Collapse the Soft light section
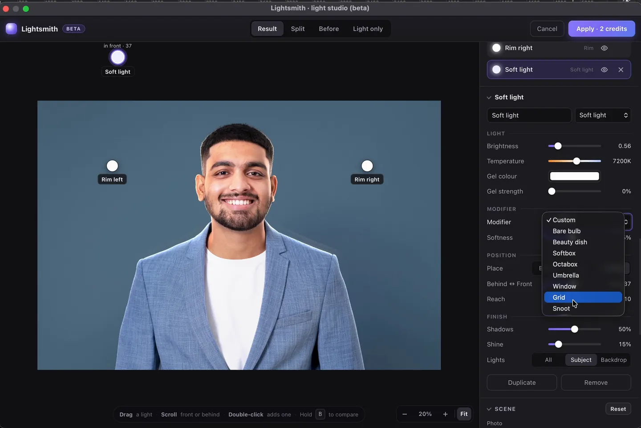 tap(489, 97)
